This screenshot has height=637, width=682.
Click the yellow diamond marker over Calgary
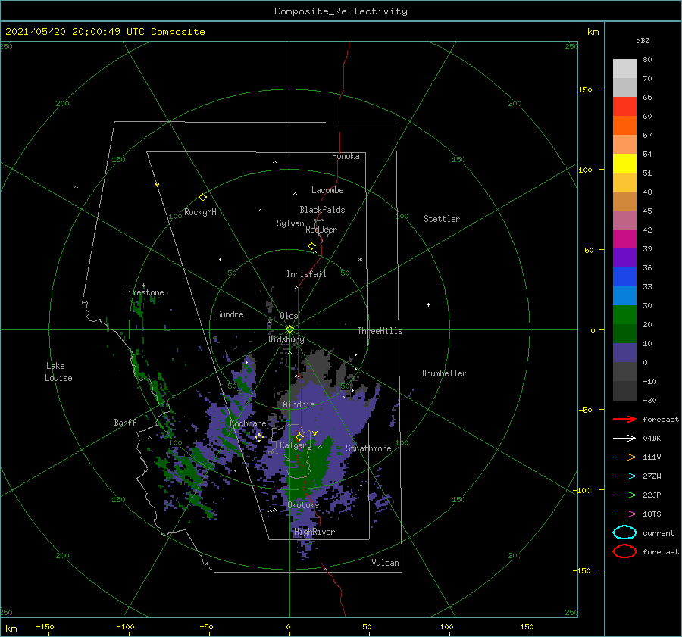click(299, 436)
